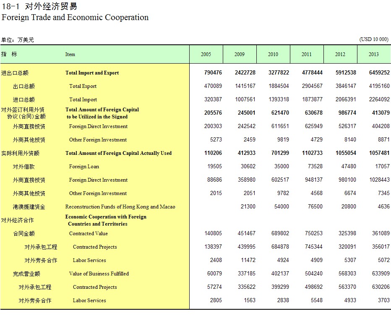Click the '对外借款' row label
This screenshot has height=316, width=391.
click(23, 167)
